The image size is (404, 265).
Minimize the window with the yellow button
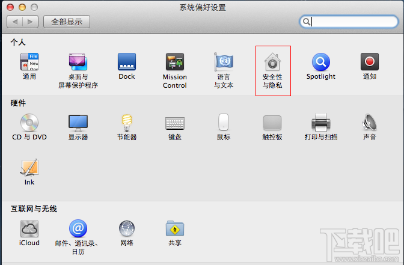point(22,7)
